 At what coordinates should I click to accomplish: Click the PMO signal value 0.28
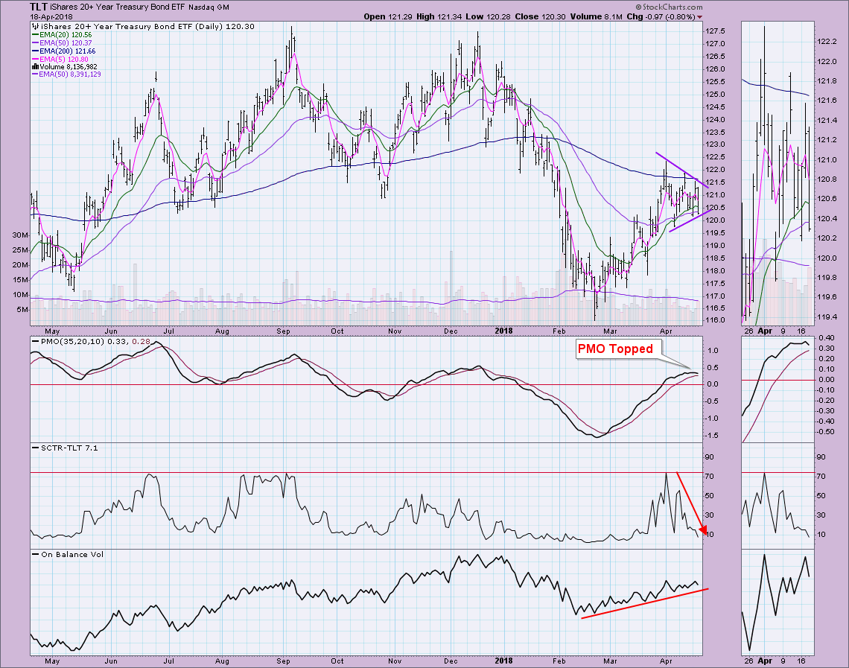click(x=141, y=342)
